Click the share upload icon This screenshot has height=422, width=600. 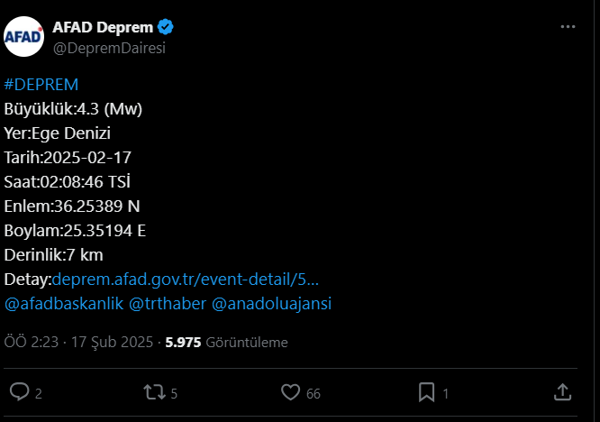click(561, 391)
